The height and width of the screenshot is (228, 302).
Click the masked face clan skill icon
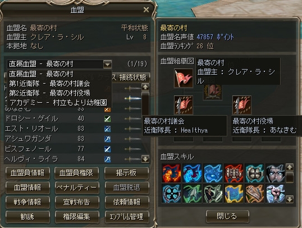point(275,174)
